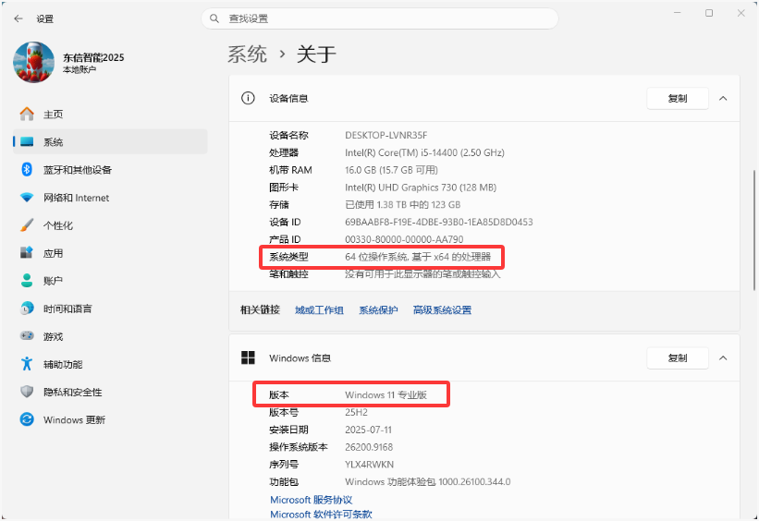This screenshot has height=521, width=759.
Task: Open 高级系统设置 link
Action: pos(443,310)
